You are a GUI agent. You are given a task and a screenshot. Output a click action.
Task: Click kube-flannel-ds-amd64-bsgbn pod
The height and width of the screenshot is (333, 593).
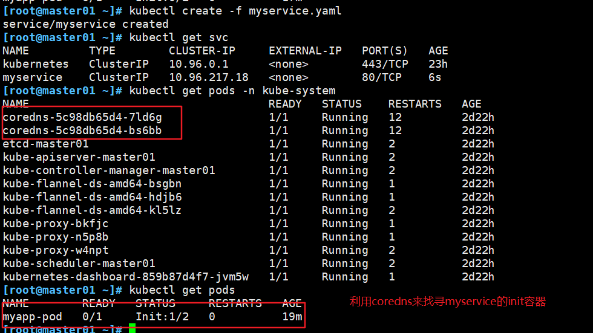coord(92,184)
